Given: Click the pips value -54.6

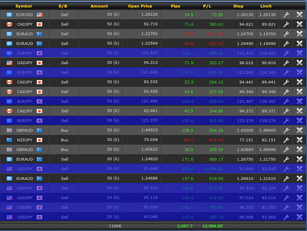Looking at the screenshot, I should point(188,44).
